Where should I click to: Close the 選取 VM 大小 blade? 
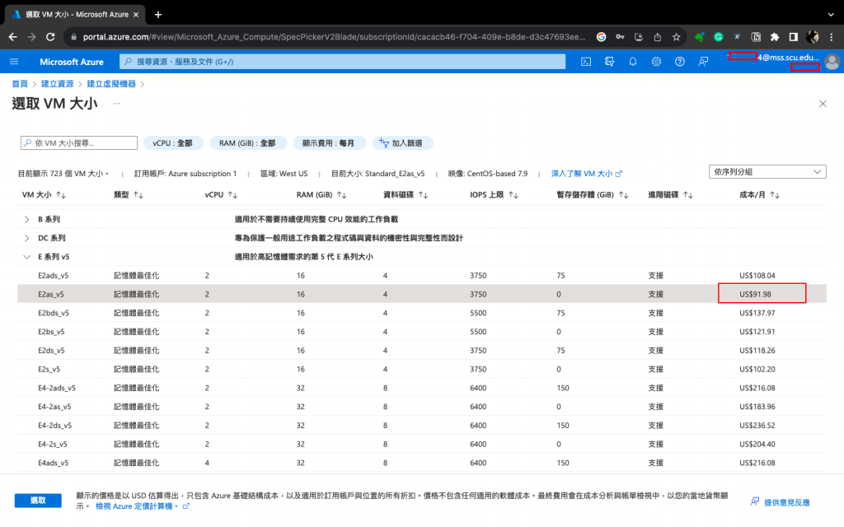tap(823, 103)
